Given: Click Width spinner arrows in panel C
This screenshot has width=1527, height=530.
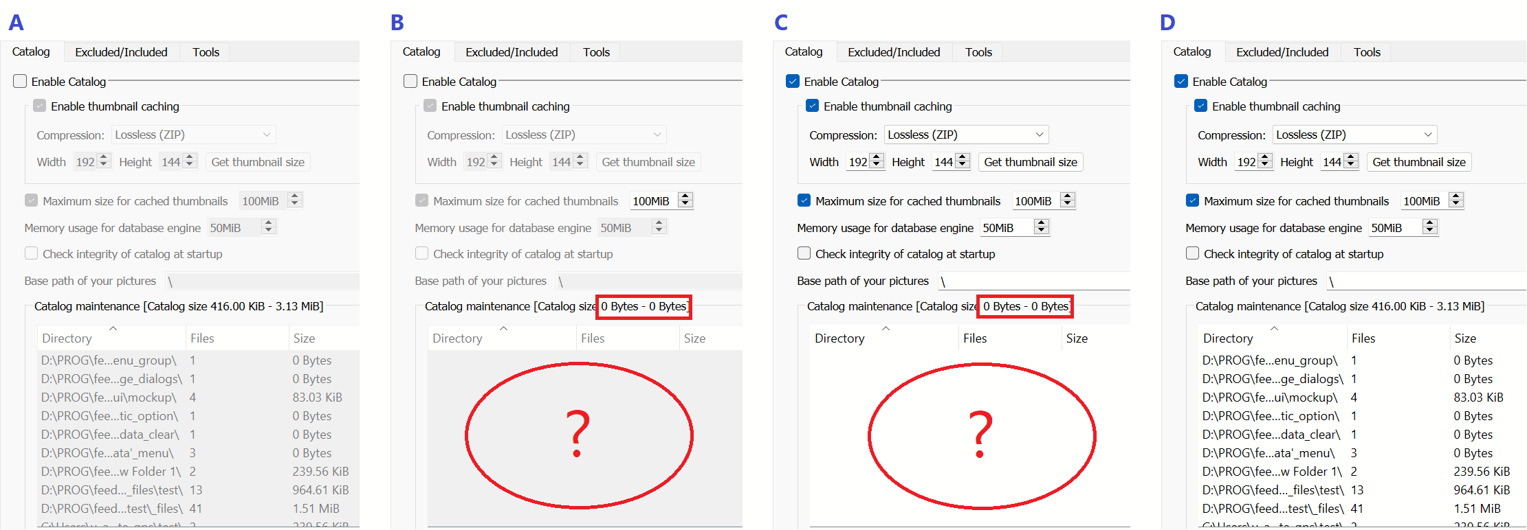Looking at the screenshot, I should (877, 161).
